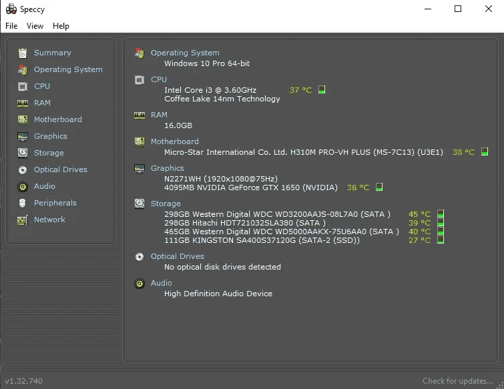Click the Motherboard icon in main summary panel
504x389 pixels.
pyautogui.click(x=140, y=141)
